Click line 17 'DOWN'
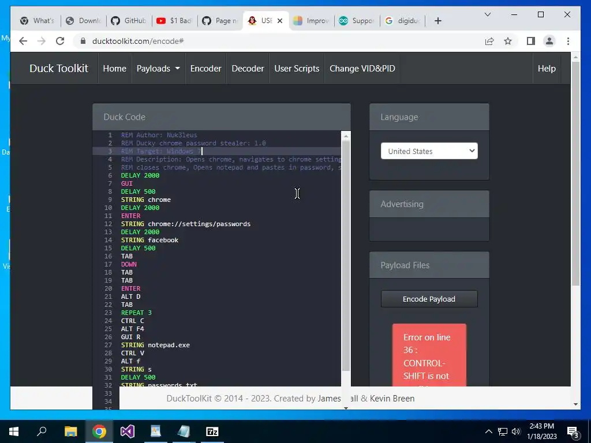Image resolution: width=591 pixels, height=443 pixels. 129,264
